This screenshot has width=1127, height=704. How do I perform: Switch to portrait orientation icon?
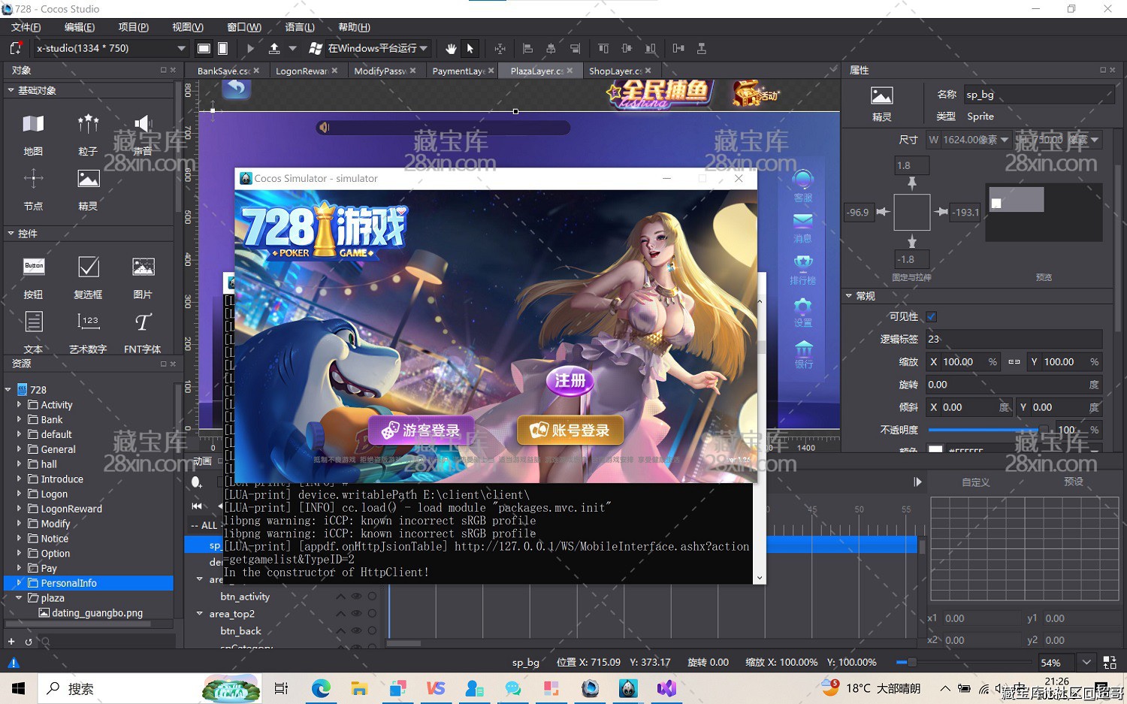pyautogui.click(x=222, y=48)
